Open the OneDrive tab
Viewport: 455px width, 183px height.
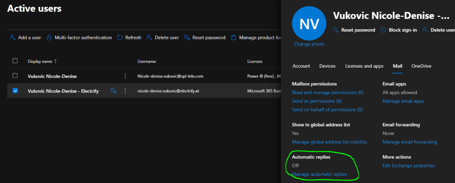click(421, 66)
